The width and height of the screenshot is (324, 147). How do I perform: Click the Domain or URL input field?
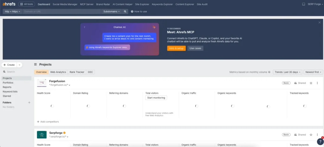pos(62,12)
